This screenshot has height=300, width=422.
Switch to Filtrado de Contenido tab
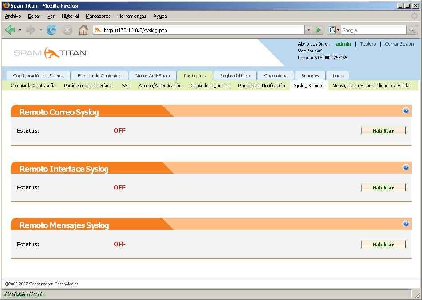click(99, 75)
